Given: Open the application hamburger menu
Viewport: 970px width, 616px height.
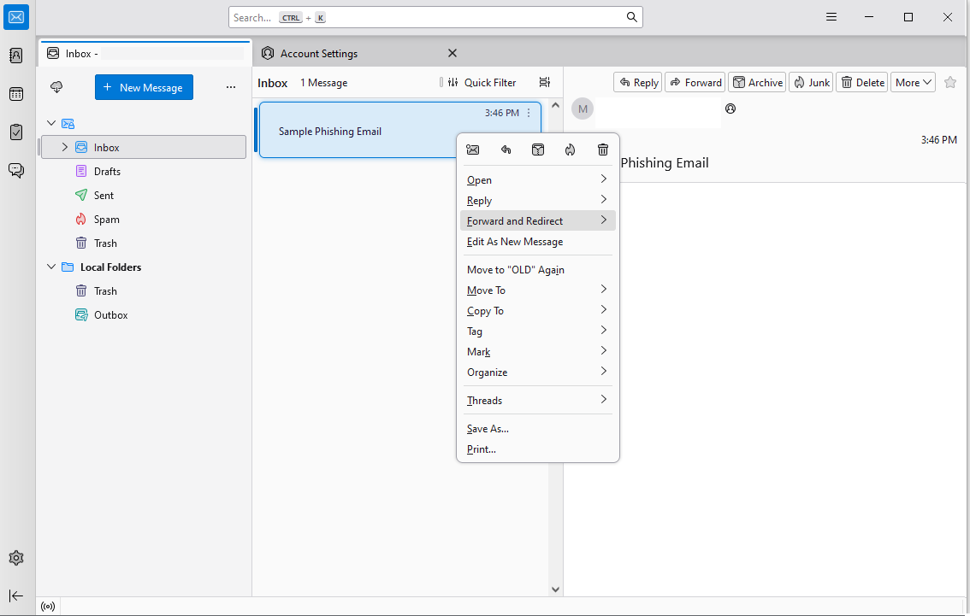Looking at the screenshot, I should coord(831,17).
